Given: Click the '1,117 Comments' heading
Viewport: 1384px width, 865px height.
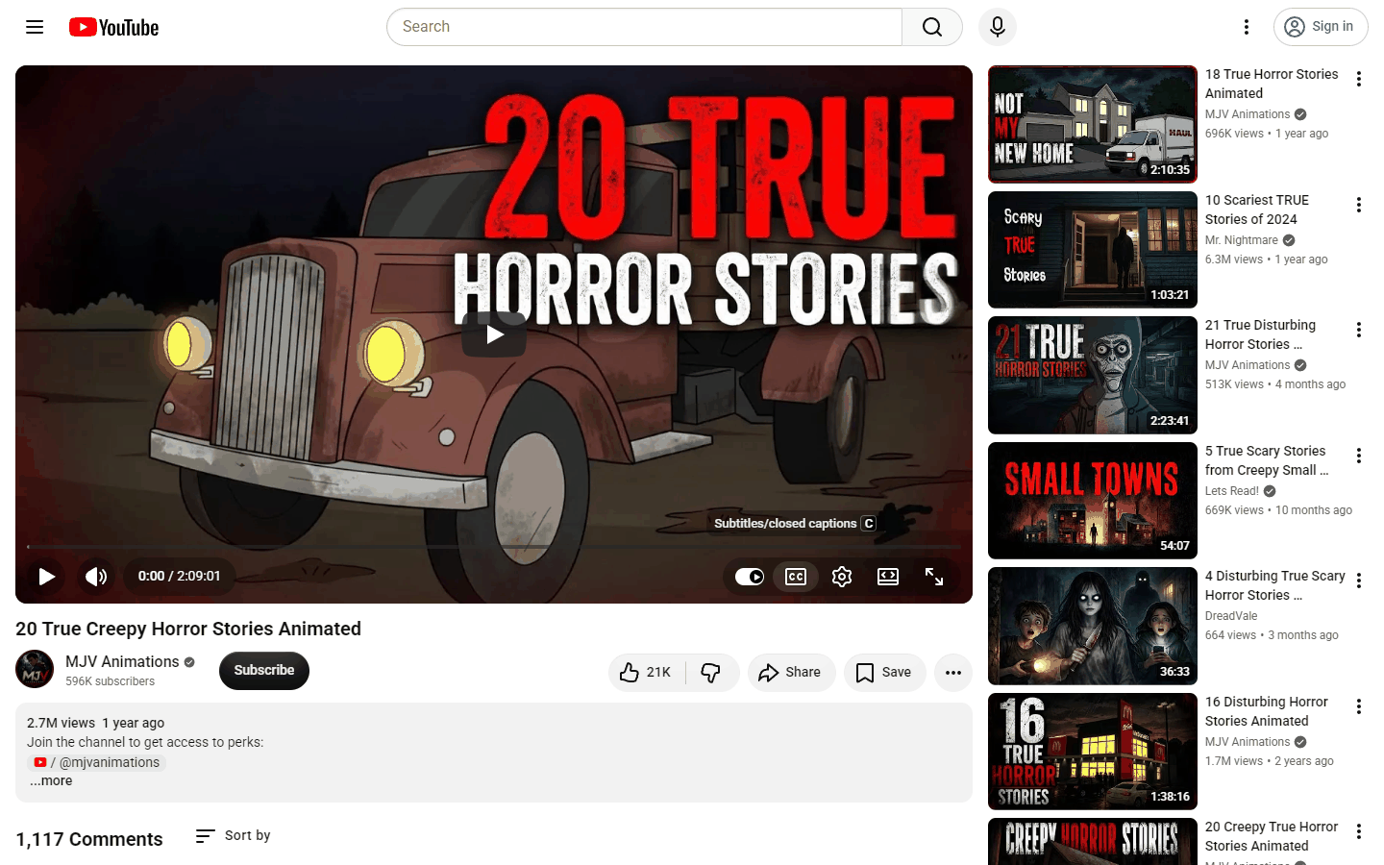Looking at the screenshot, I should (x=89, y=839).
